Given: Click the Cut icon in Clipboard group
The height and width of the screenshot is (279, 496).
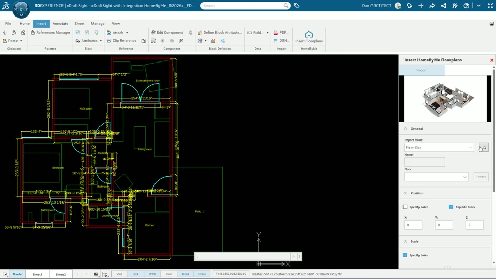Looking at the screenshot, I should [5, 33].
